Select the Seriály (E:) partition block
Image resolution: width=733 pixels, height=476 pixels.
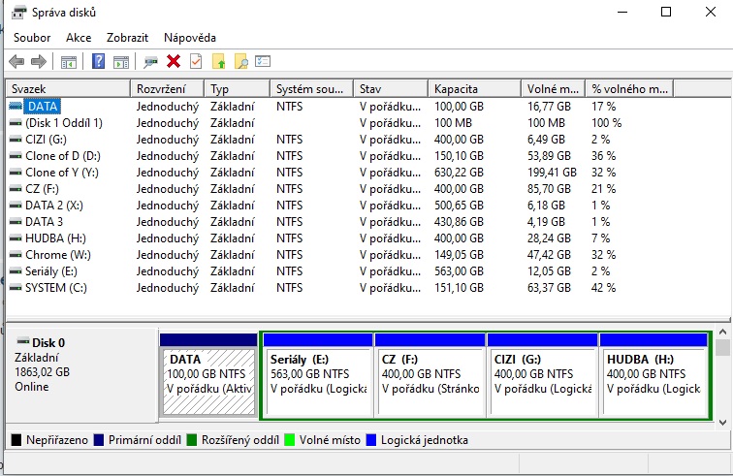coord(316,374)
